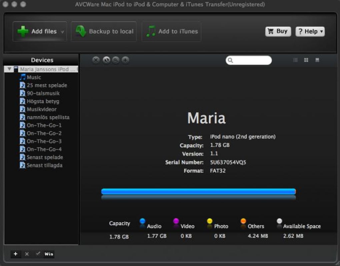
Task: Click the white Available Space legend dot
Action: 280,221
